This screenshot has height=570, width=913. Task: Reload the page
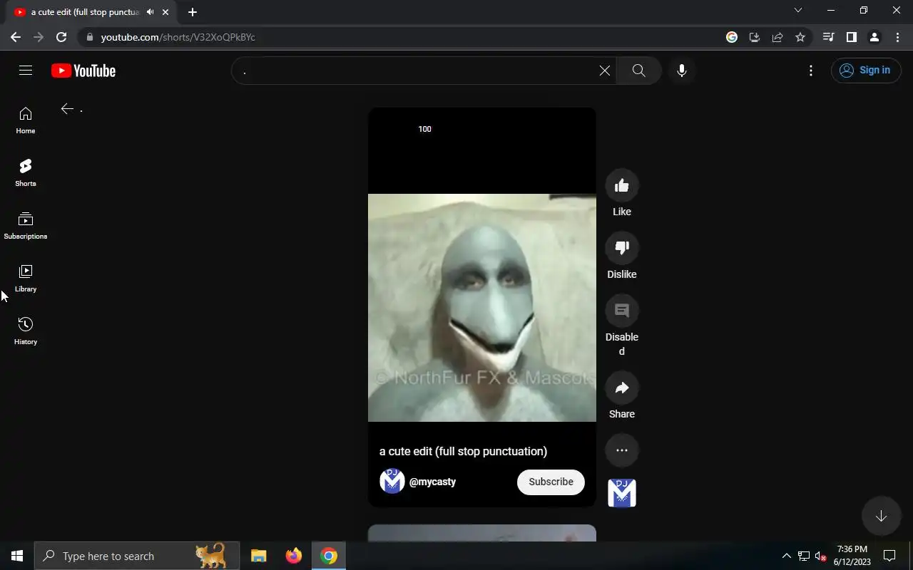(x=61, y=37)
